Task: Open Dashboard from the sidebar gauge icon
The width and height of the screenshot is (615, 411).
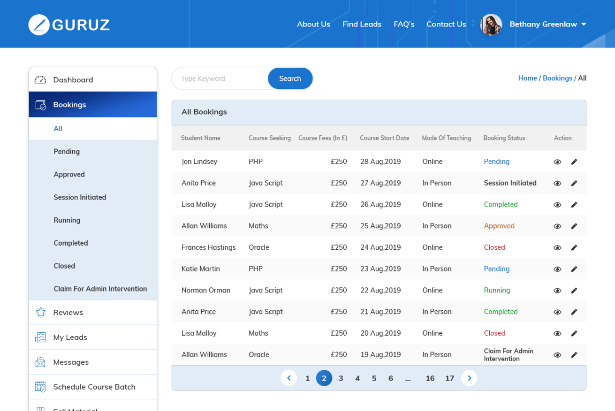Action: click(41, 80)
